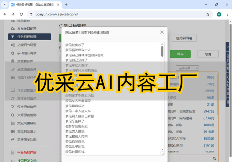The image size is (232, 162).
Task: Select 任务目标管理 in the sidebar menu
Action: coord(29,37)
